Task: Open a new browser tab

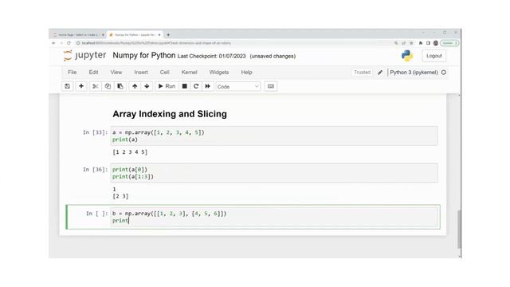Action: coord(168,35)
